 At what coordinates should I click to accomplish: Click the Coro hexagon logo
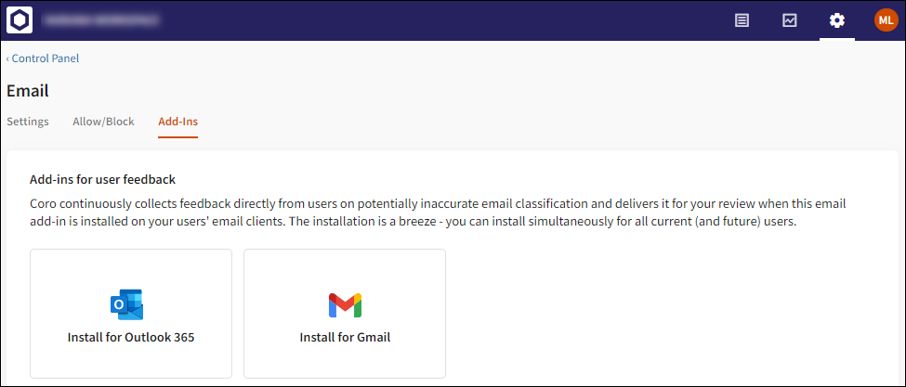coord(20,20)
